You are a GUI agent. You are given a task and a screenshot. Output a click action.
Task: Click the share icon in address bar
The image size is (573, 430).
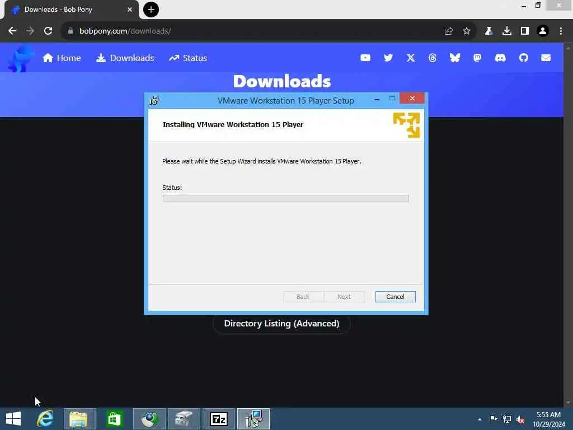(x=449, y=31)
